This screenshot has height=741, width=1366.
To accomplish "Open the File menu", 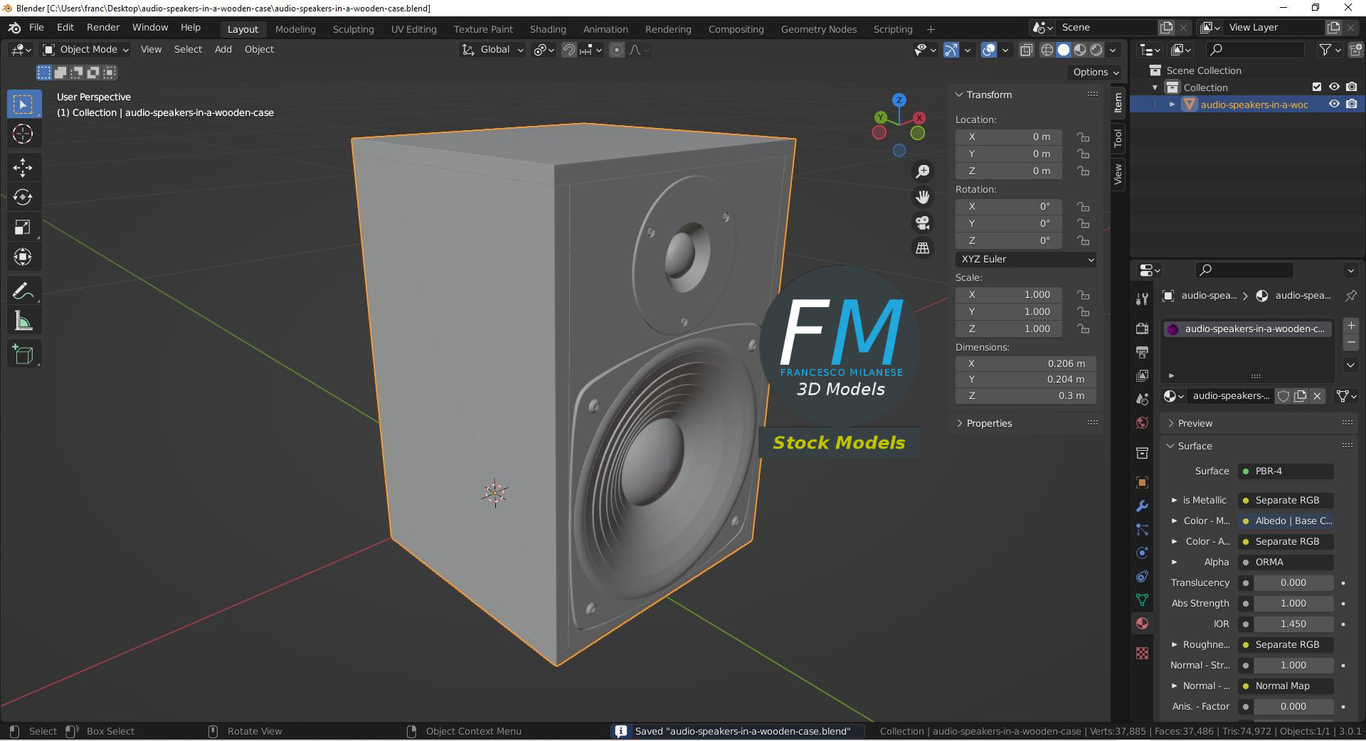I will [36, 28].
